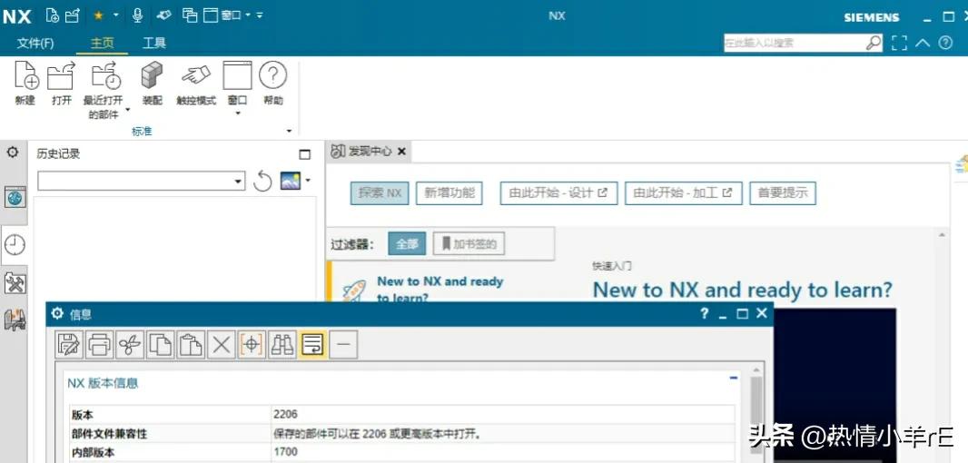Expand the 标准 group options arrow
Image resolution: width=968 pixels, height=463 pixels.
click(289, 131)
